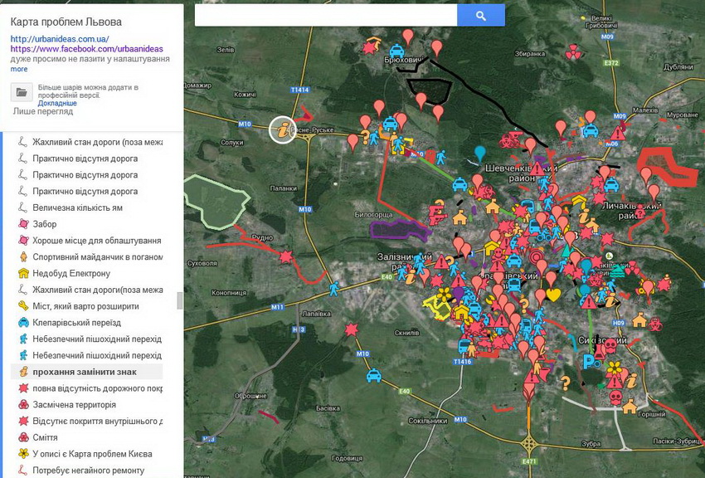Open the blue teardrop pin above Шевченківський район
The height and width of the screenshot is (478, 705).
click(480, 153)
